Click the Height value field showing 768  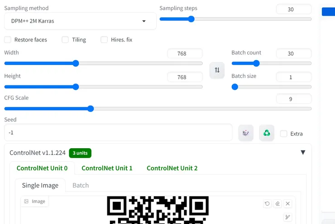tap(185, 77)
